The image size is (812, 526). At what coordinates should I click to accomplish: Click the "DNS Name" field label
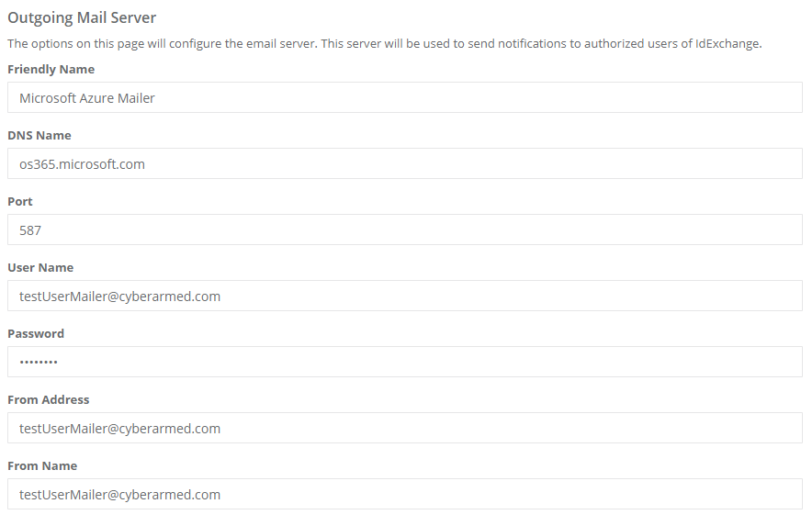pyautogui.click(x=39, y=136)
